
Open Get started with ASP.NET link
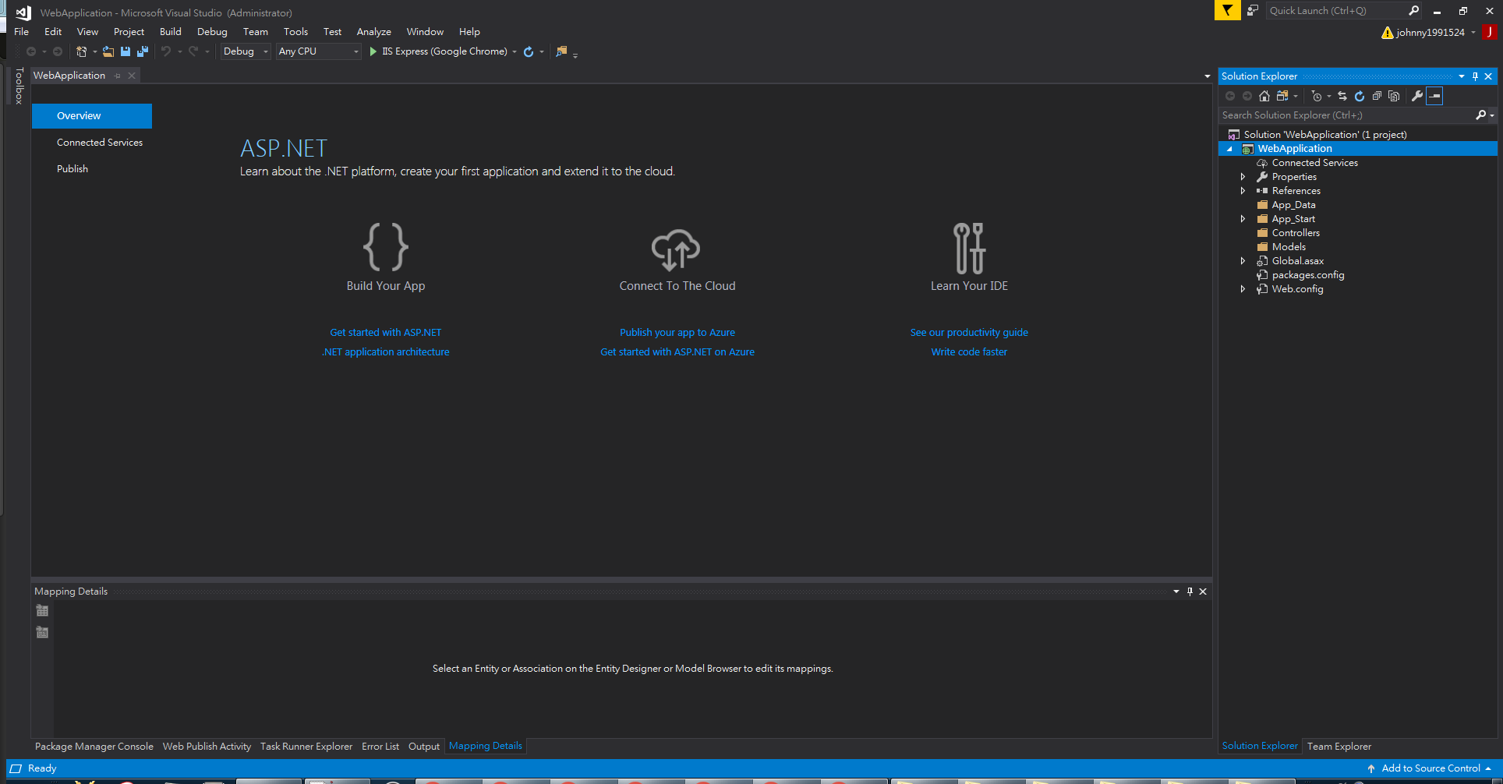click(x=386, y=333)
